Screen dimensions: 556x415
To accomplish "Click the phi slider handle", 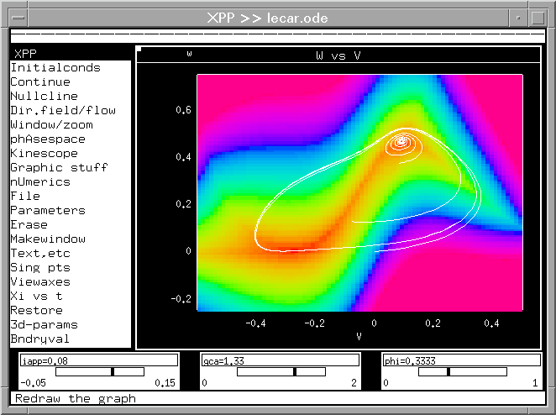I will 448,371.
